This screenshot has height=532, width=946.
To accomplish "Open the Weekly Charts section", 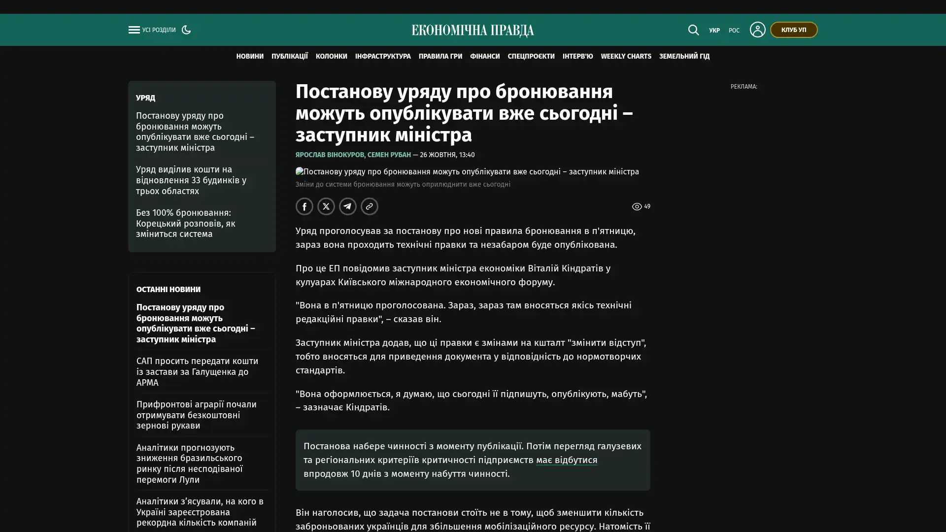I will pyautogui.click(x=626, y=57).
